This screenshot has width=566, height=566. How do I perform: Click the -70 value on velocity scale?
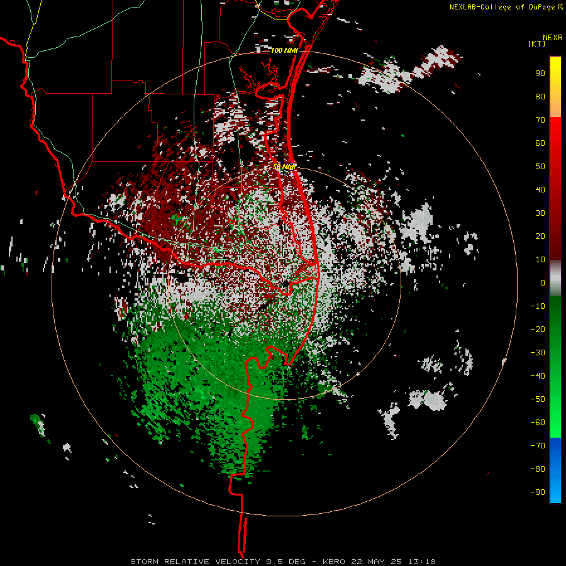pos(538,446)
